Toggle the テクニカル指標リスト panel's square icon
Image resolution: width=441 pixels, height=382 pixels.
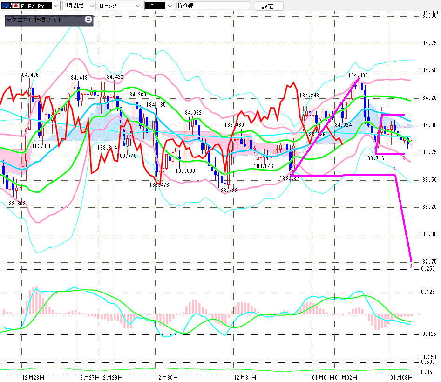coord(88,20)
